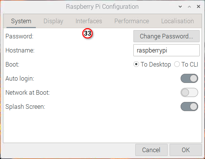Go to the Interfaces tab
Image resolution: width=205 pixels, height=159 pixels.
[x=89, y=21]
